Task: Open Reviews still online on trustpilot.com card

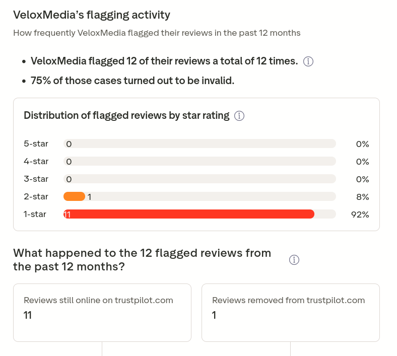Action: click(x=102, y=313)
